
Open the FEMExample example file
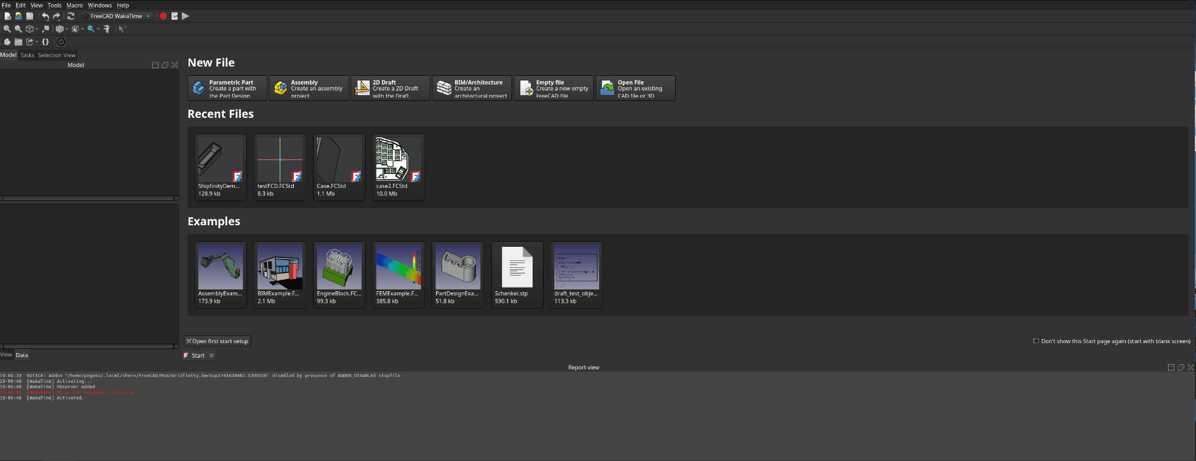399,275
